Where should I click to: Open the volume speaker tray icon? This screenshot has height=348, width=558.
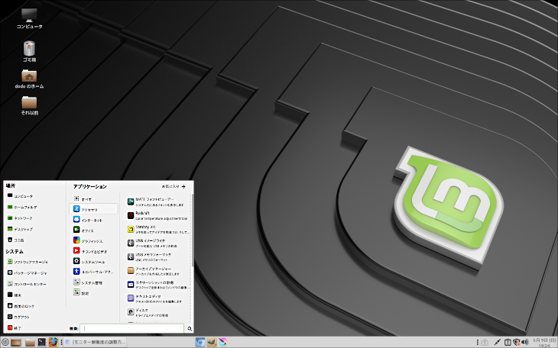[525, 343]
